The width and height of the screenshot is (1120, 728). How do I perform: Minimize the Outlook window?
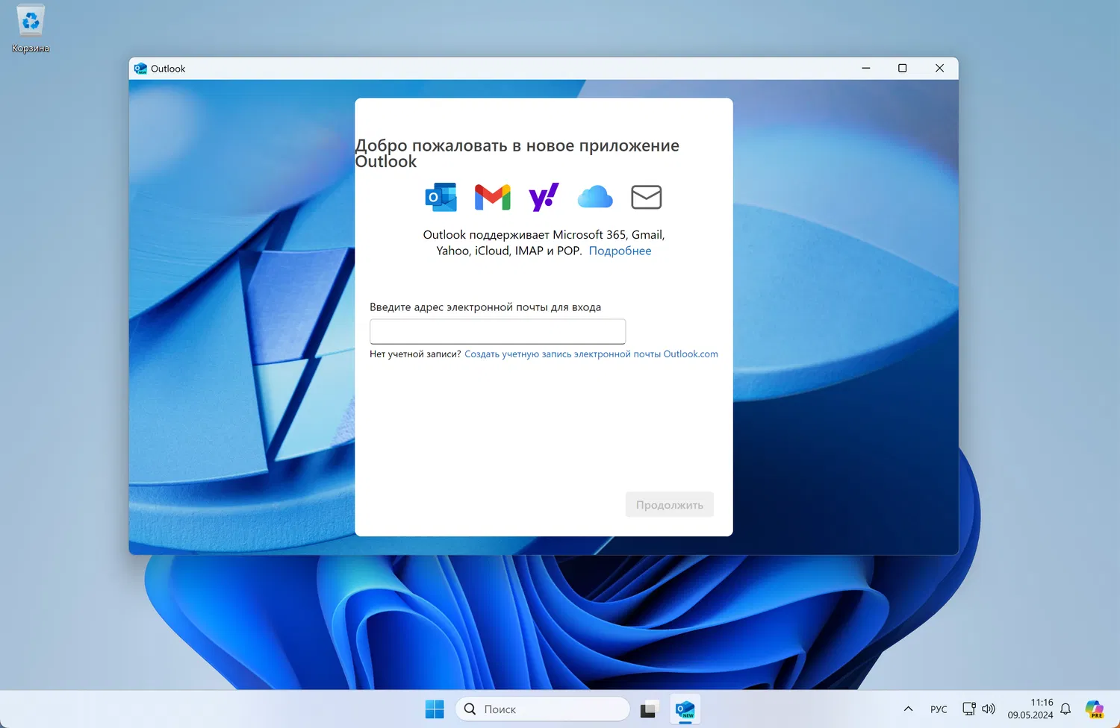[x=866, y=69]
